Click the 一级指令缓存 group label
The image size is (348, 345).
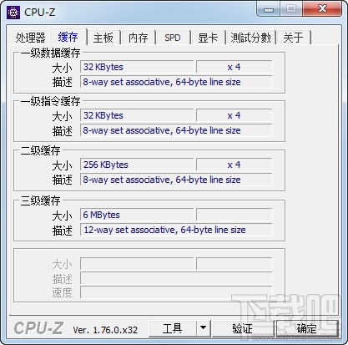click(50, 101)
